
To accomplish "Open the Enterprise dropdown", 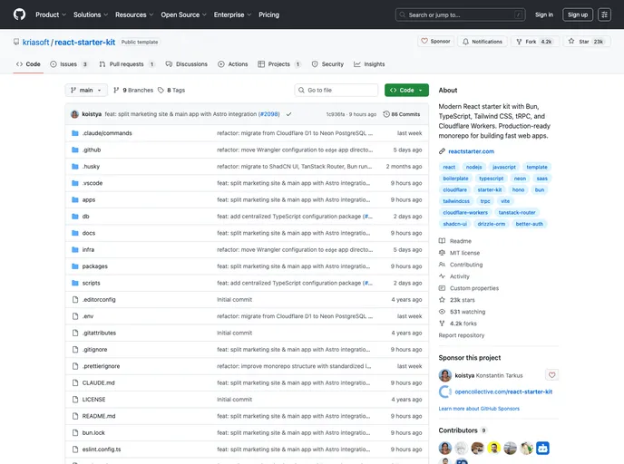I will tap(232, 14).
